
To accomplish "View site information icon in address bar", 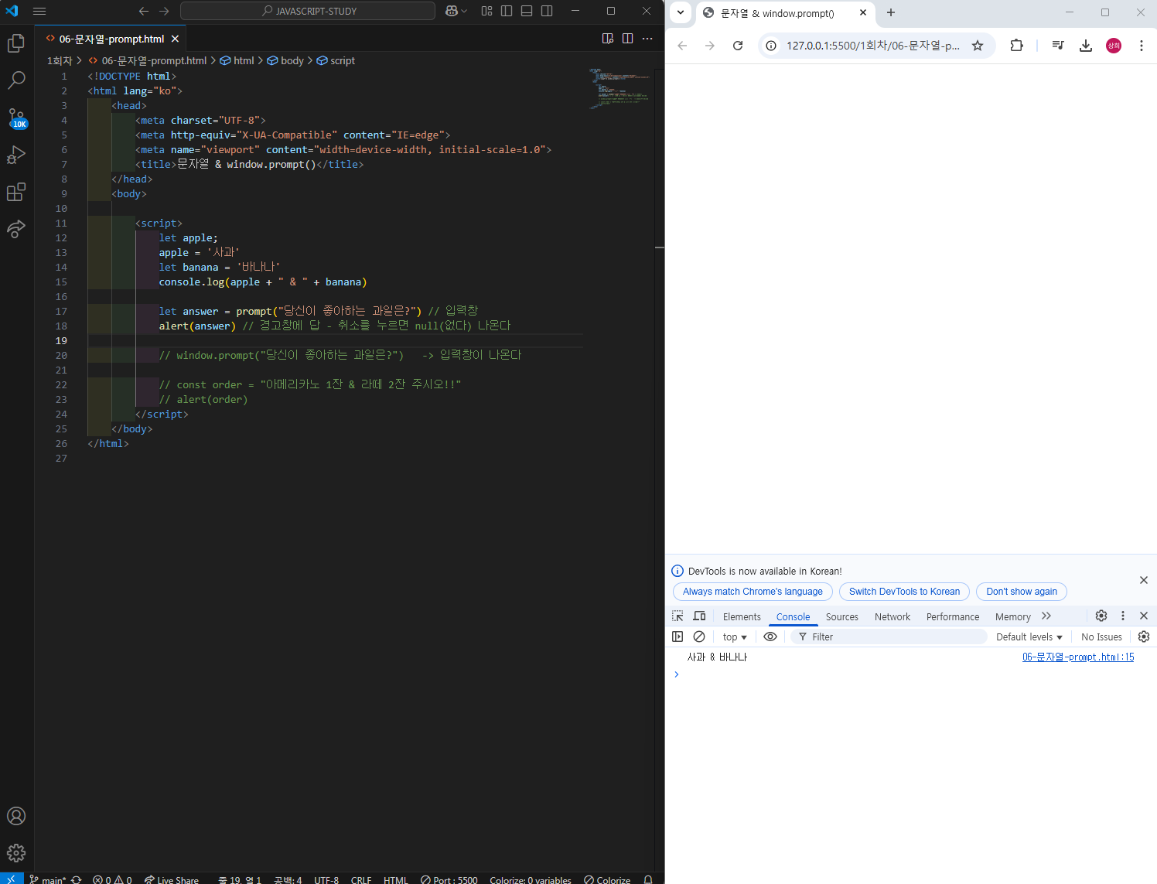I will pyautogui.click(x=771, y=46).
